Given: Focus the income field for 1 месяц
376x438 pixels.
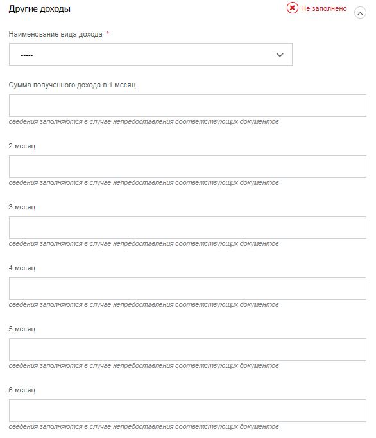Looking at the screenshot, I should (187, 105).
